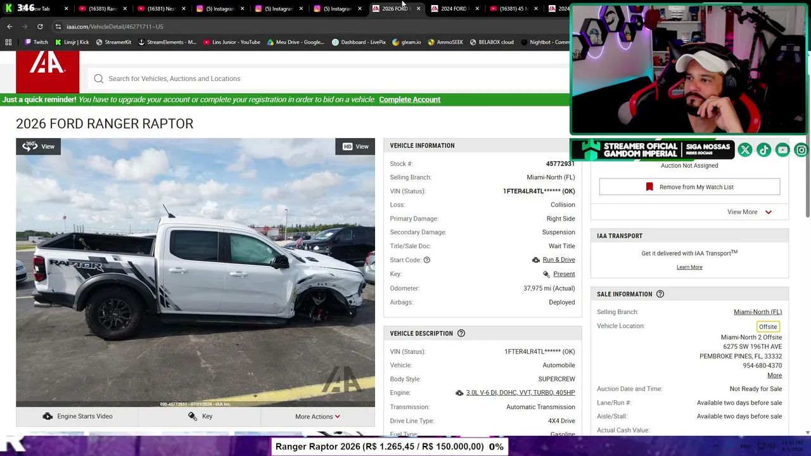Click the search magnifier icon
811x456 pixels.
(x=99, y=79)
